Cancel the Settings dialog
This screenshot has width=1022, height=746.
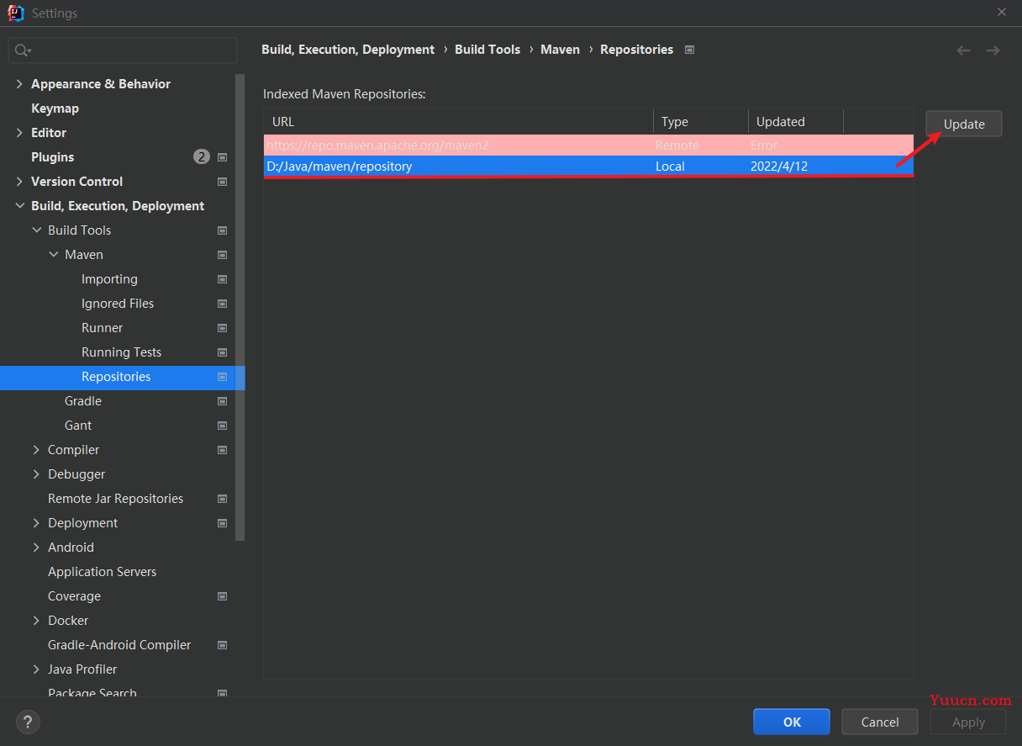tap(880, 722)
